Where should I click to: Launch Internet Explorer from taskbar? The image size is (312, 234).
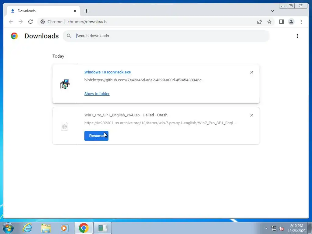pos(27,228)
